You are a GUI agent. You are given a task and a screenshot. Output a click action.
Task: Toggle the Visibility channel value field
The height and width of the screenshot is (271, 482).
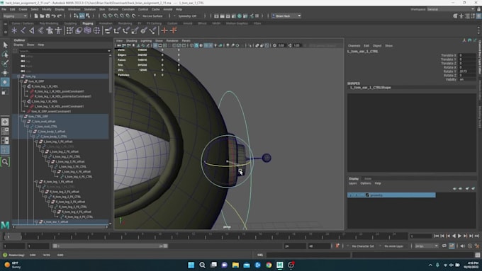click(467, 79)
